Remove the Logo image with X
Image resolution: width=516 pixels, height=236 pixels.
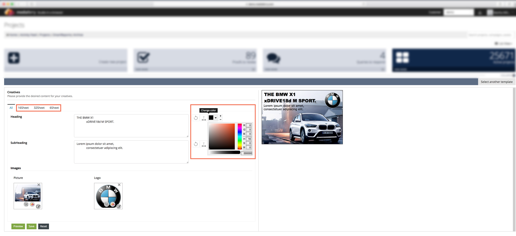coord(119,185)
